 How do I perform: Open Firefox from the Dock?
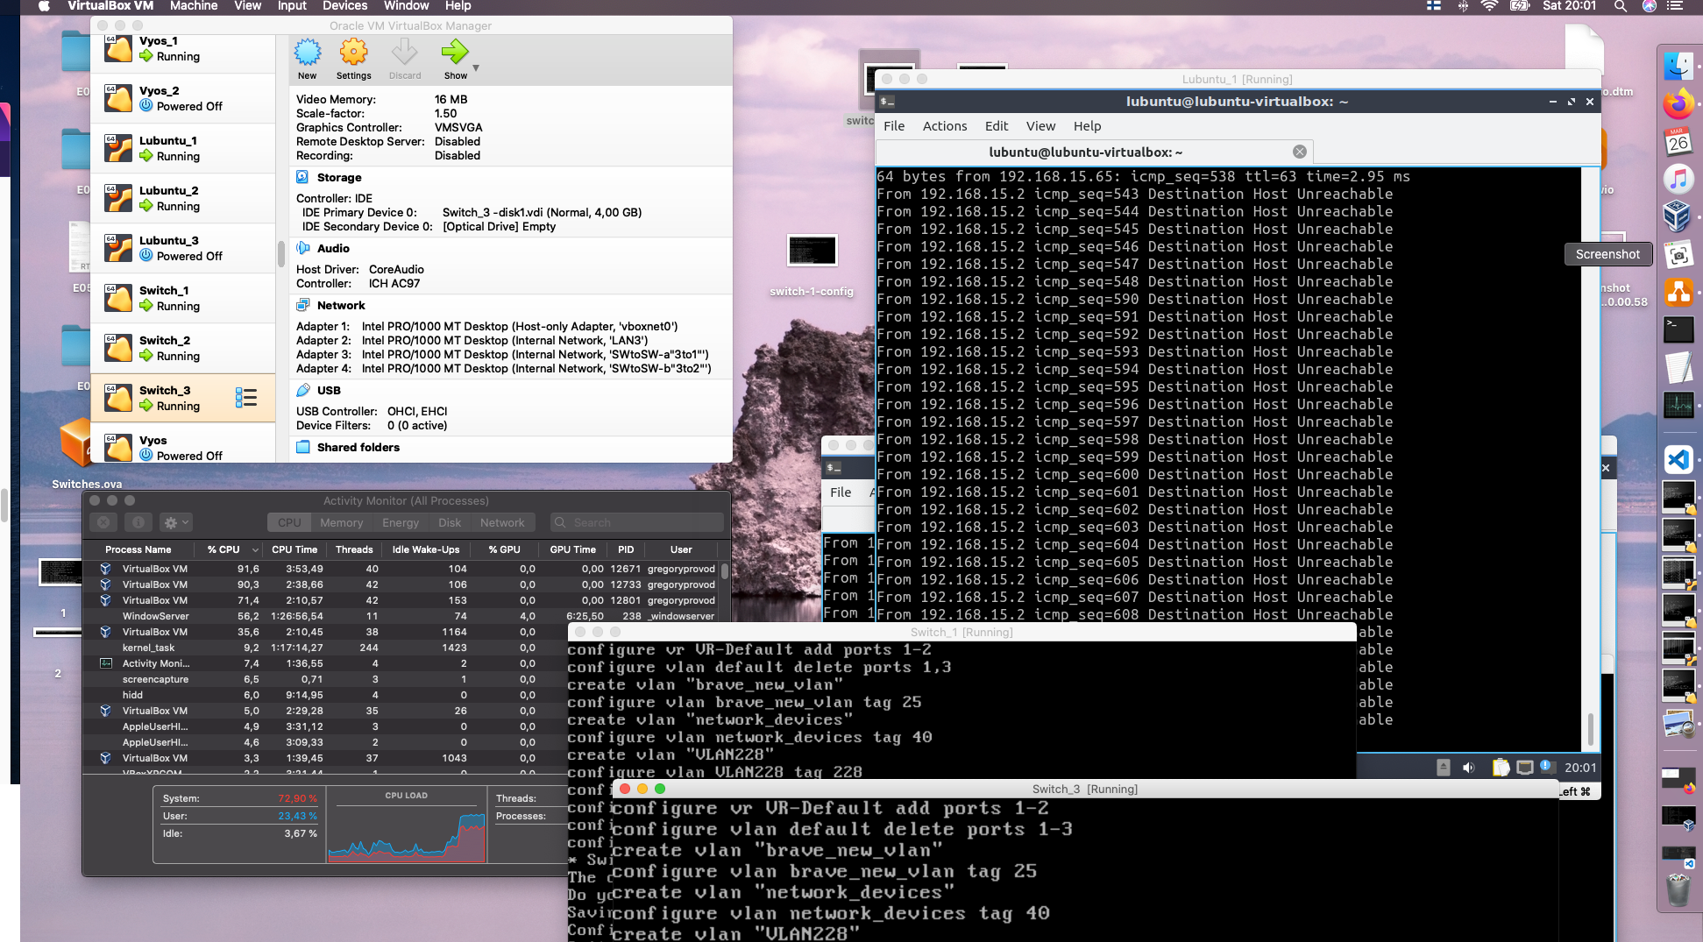pyautogui.click(x=1678, y=104)
